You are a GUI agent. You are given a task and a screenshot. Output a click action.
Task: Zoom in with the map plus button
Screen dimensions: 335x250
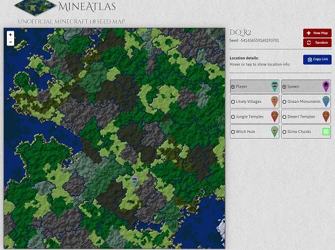tap(10, 35)
